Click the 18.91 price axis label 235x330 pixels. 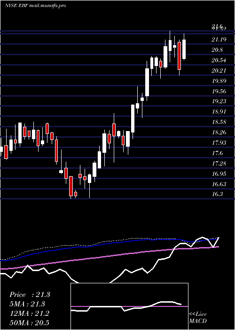click(219, 112)
